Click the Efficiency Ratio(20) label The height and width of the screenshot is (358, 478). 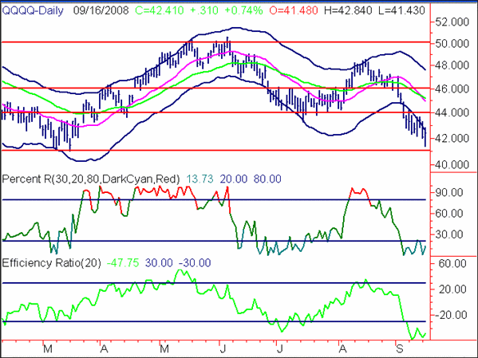[x=51, y=262]
